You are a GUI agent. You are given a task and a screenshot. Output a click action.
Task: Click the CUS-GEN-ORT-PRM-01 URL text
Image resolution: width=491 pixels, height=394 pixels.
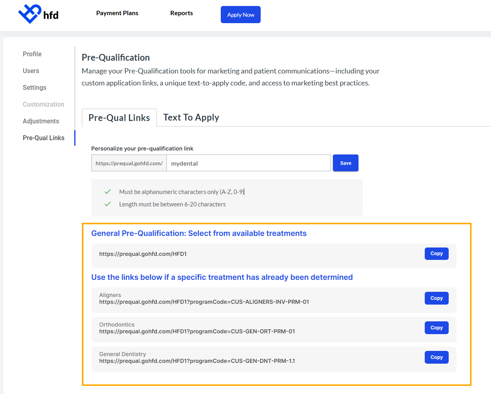[x=197, y=331]
